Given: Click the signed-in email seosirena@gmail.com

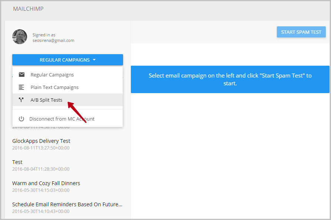Looking at the screenshot, I should (53, 40).
